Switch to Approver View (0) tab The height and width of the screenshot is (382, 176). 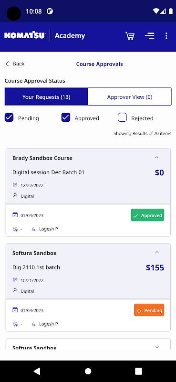(x=130, y=97)
